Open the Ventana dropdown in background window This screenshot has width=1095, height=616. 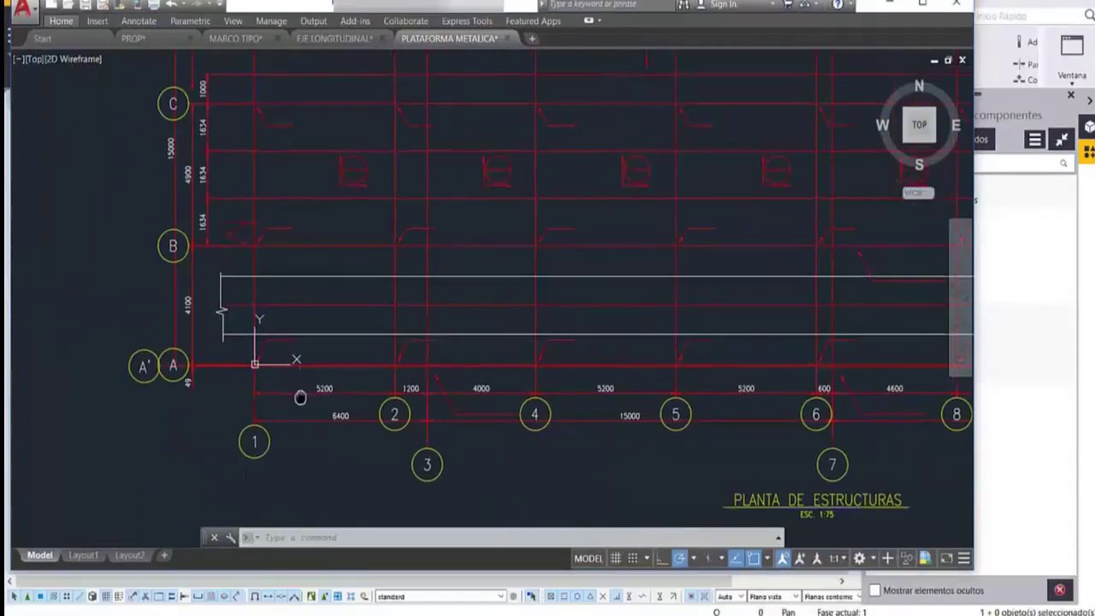tap(1072, 75)
